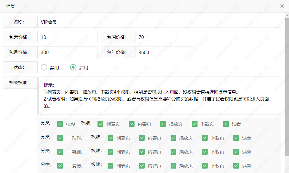Uncheck the ---爱情片 category checkbox
The width and height of the screenshot is (289, 173).
point(60,166)
